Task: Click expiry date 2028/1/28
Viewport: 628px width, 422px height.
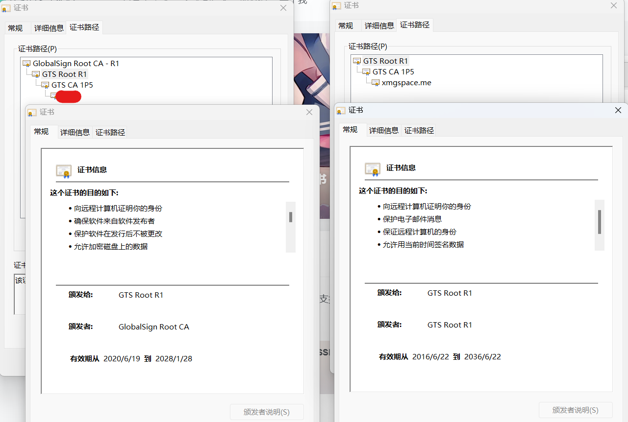Action: (174, 359)
